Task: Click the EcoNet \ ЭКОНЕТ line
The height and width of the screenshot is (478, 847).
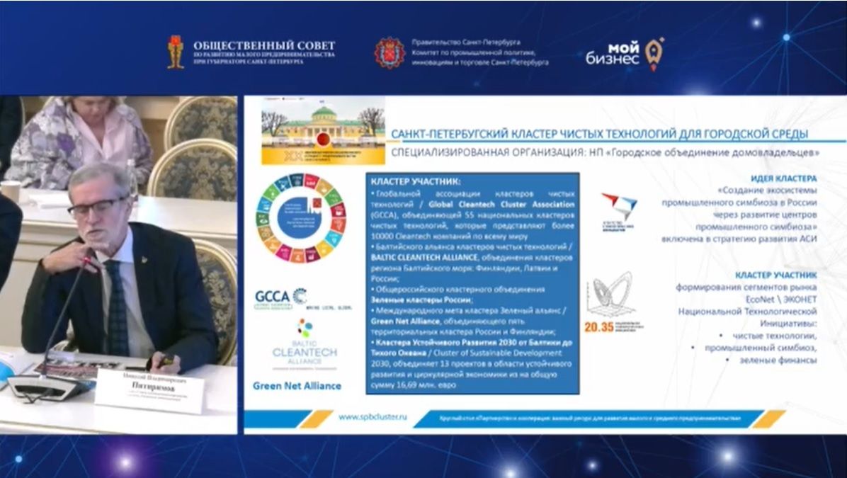Action: click(781, 300)
